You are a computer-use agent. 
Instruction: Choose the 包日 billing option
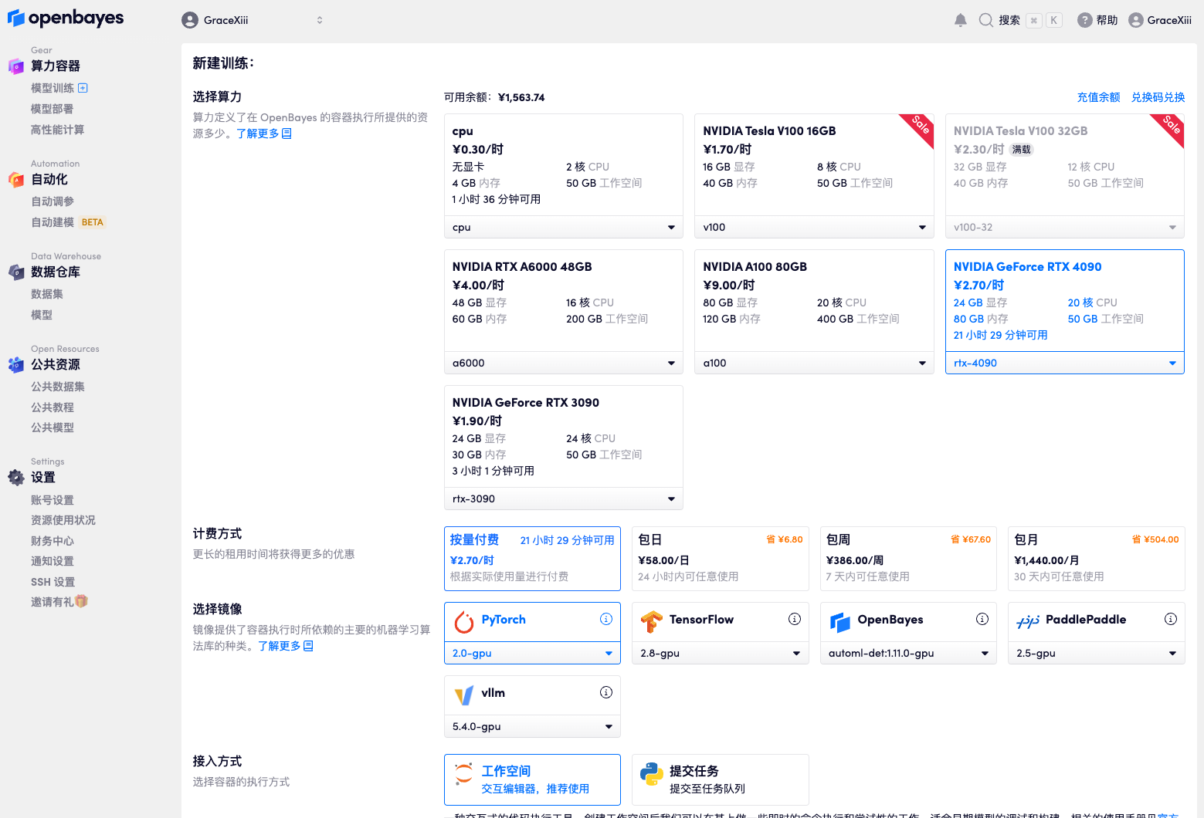[720, 558]
